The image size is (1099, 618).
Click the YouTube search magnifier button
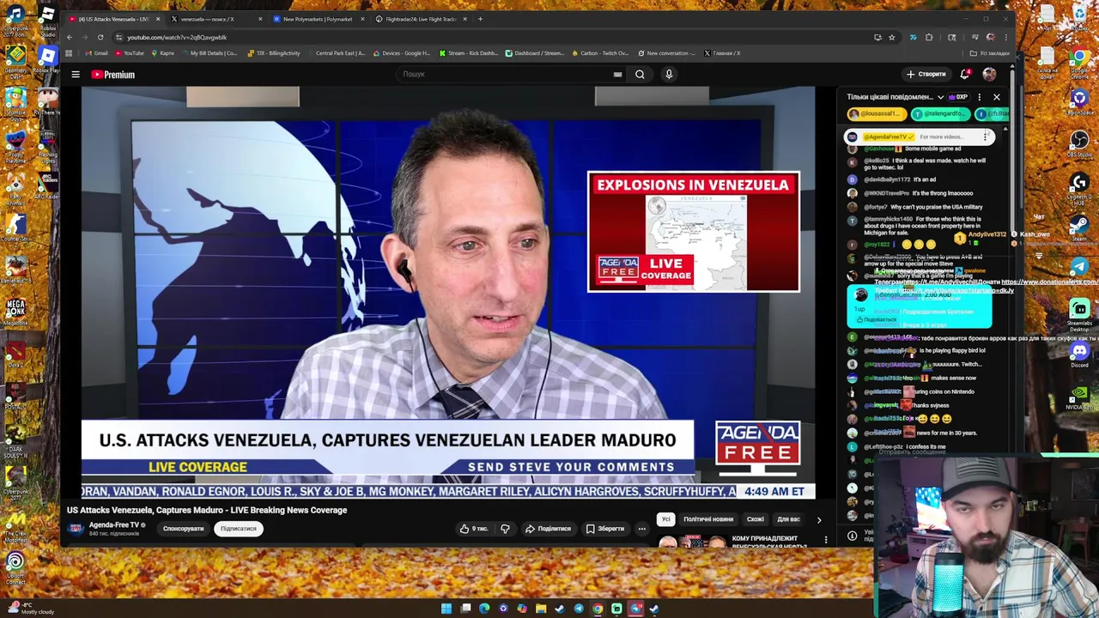[x=640, y=75]
